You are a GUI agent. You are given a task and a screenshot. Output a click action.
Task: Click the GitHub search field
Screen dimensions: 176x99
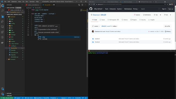151,9
